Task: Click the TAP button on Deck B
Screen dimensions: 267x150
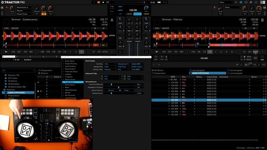Action: (x=255, y=58)
